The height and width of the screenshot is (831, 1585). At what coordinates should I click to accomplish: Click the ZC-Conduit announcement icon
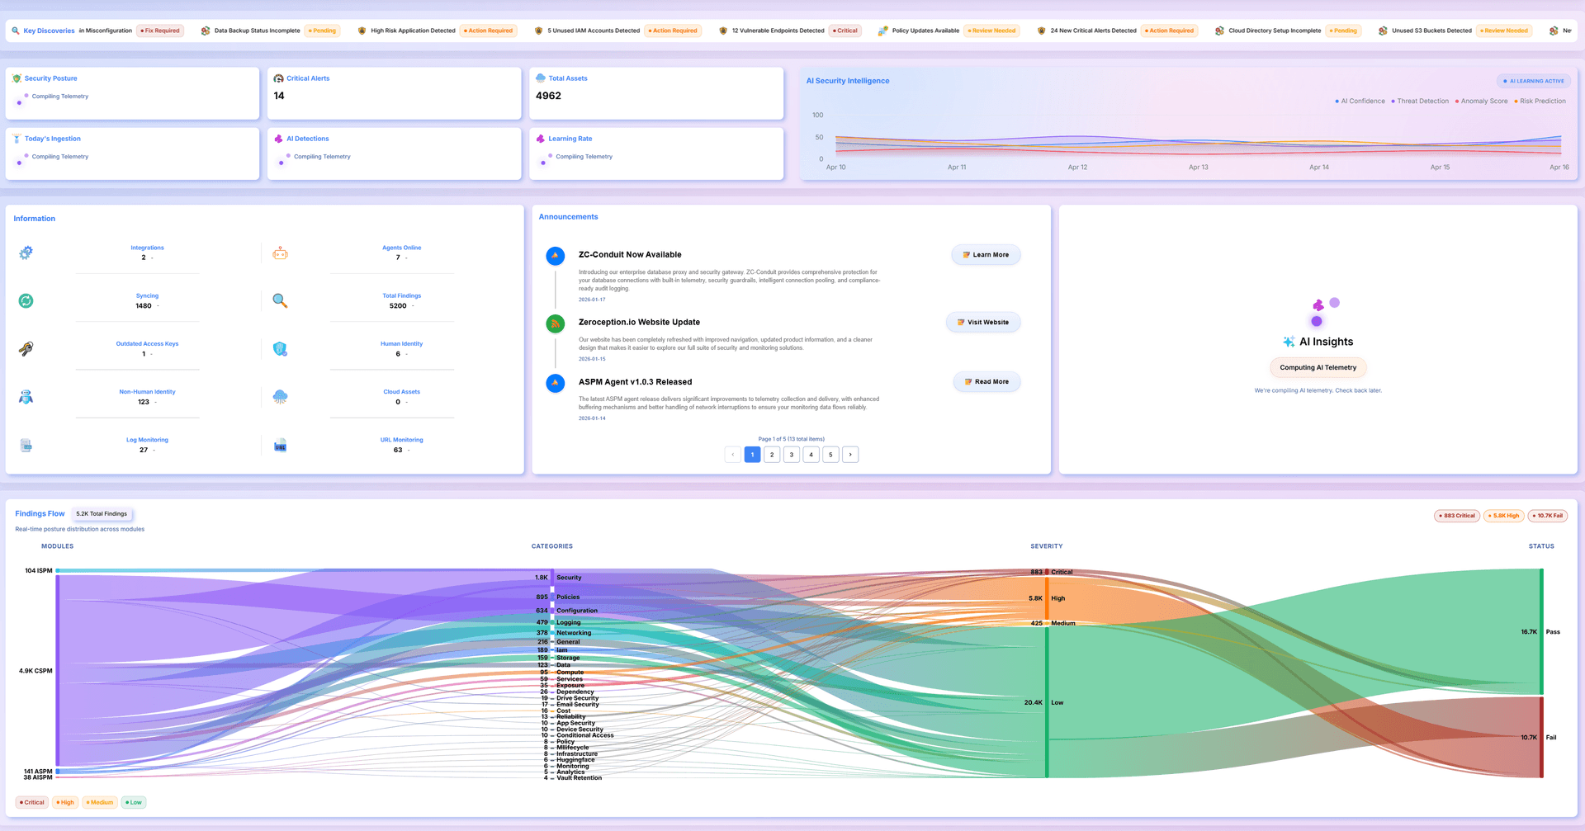point(556,256)
